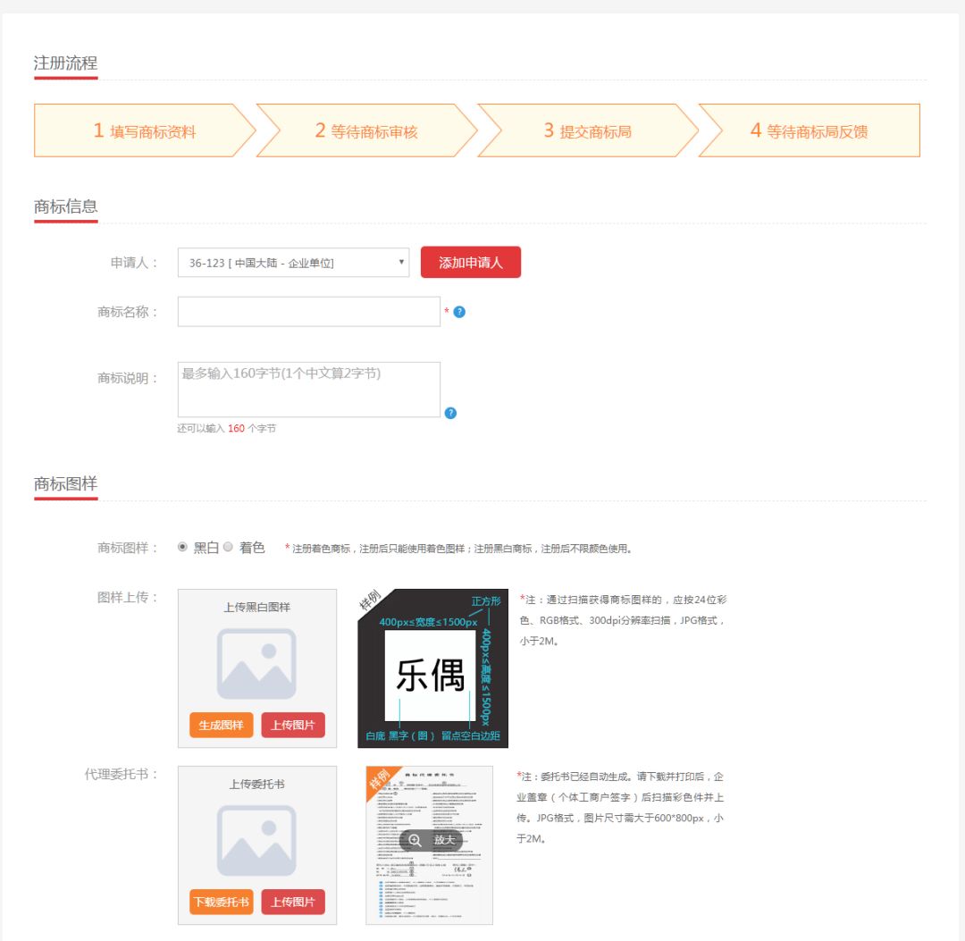Select step 3 提交商标局
965x941 pixels.
tap(588, 130)
